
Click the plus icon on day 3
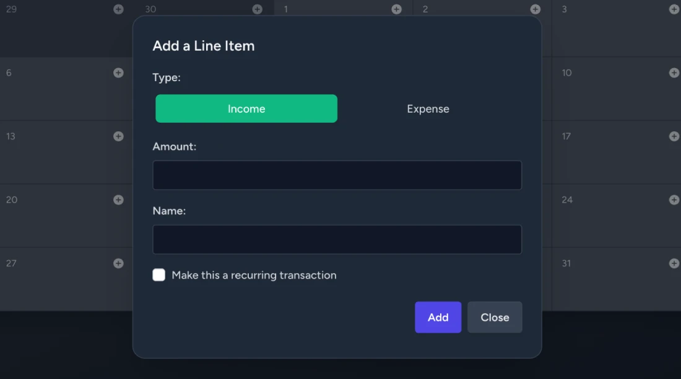click(x=674, y=9)
